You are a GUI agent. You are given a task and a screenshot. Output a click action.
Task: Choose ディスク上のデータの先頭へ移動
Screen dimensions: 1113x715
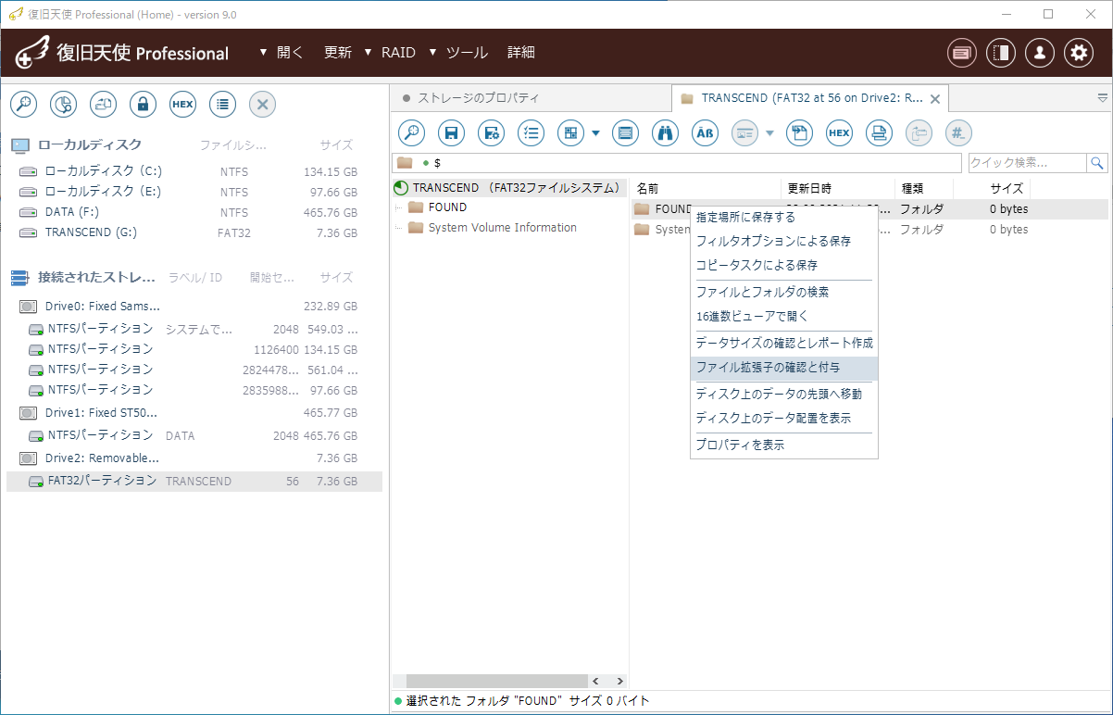784,394
